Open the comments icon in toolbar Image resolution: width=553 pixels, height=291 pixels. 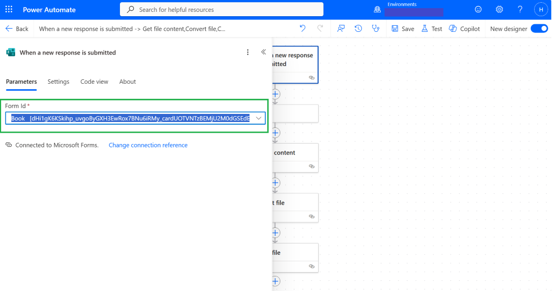(341, 29)
